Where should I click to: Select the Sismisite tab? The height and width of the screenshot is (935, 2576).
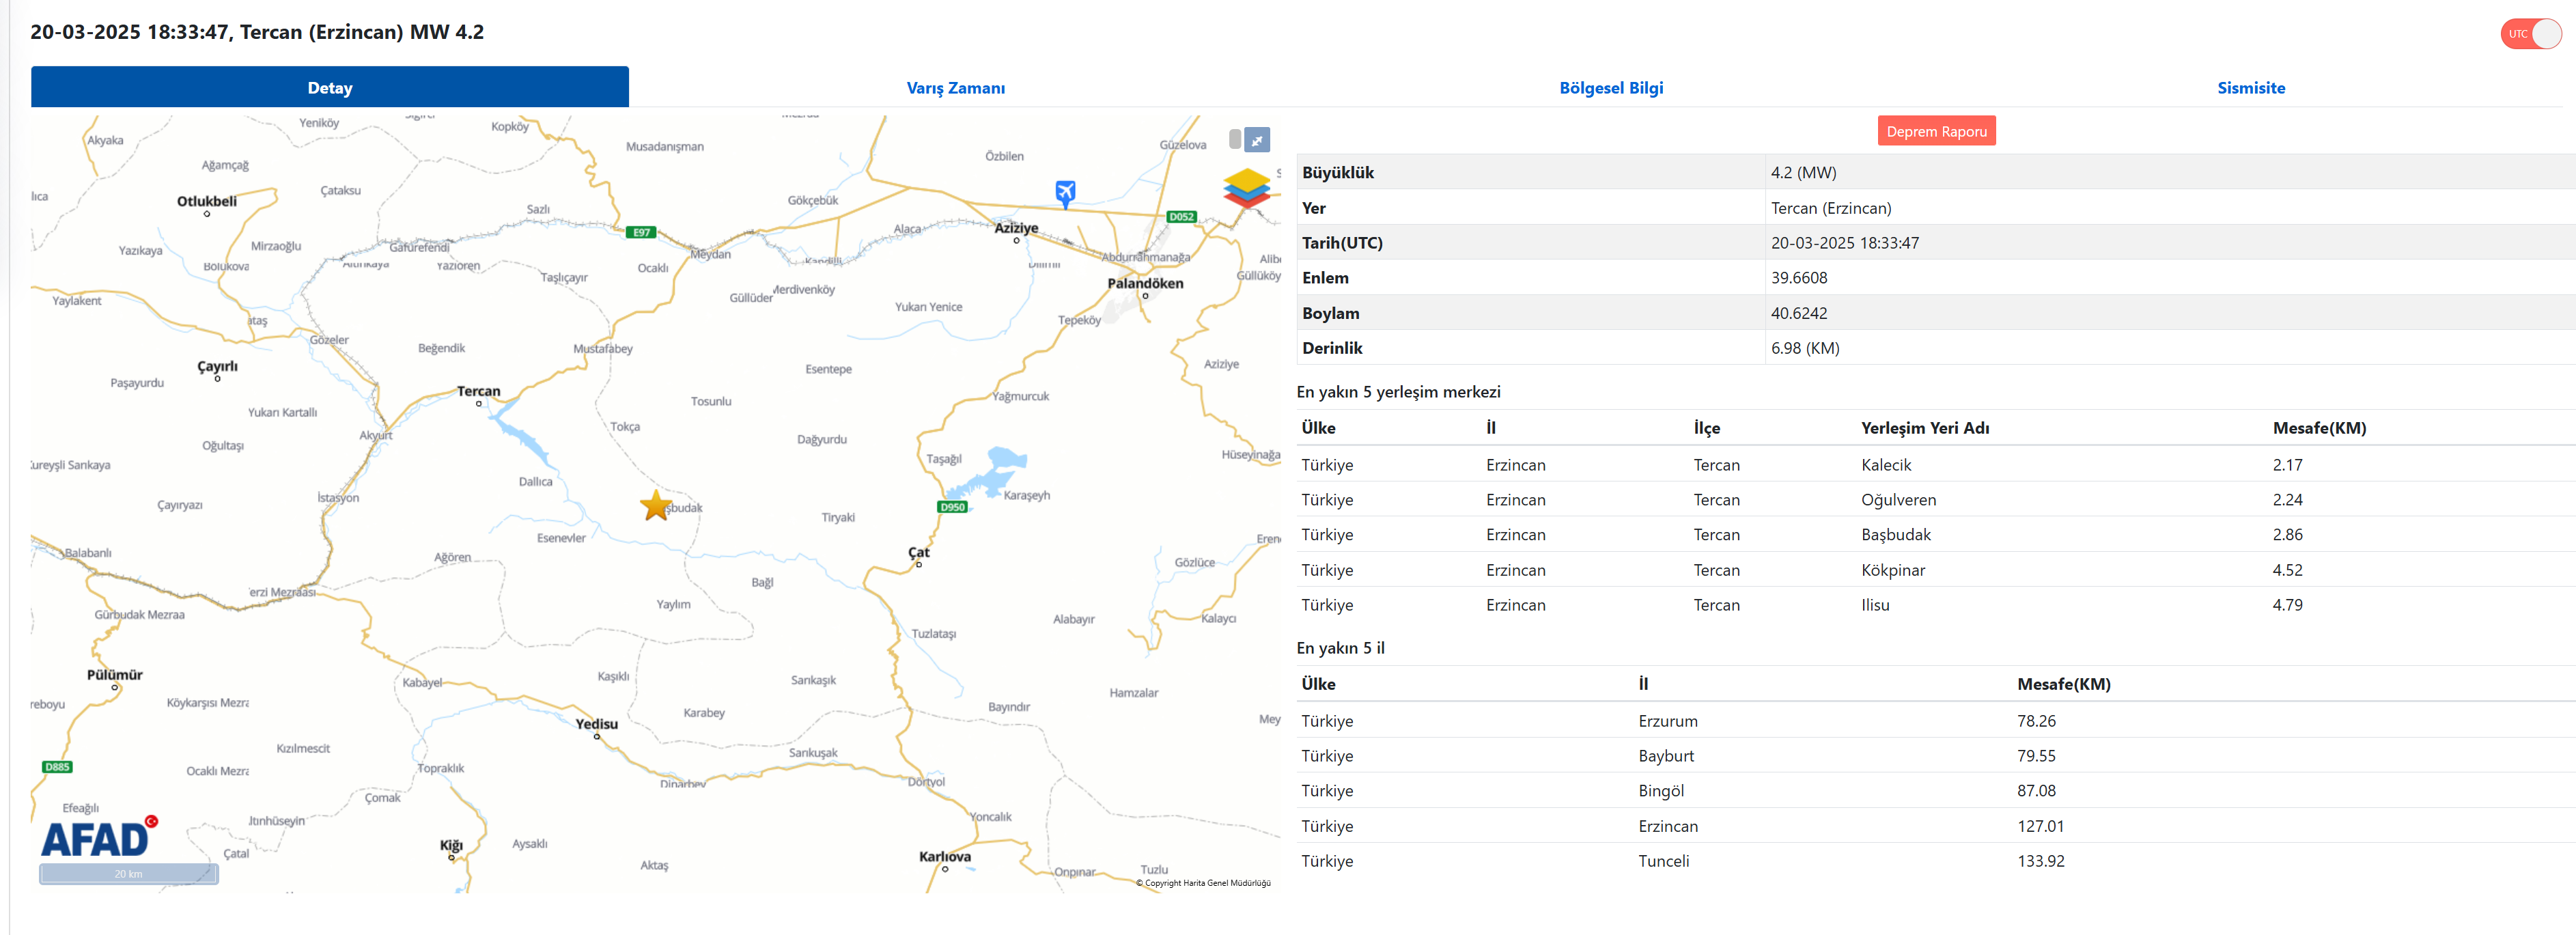click(x=2250, y=88)
